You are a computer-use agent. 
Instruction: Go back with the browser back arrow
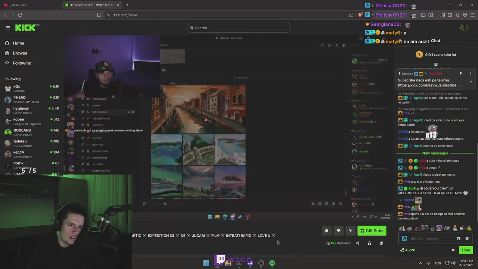(x=5, y=15)
